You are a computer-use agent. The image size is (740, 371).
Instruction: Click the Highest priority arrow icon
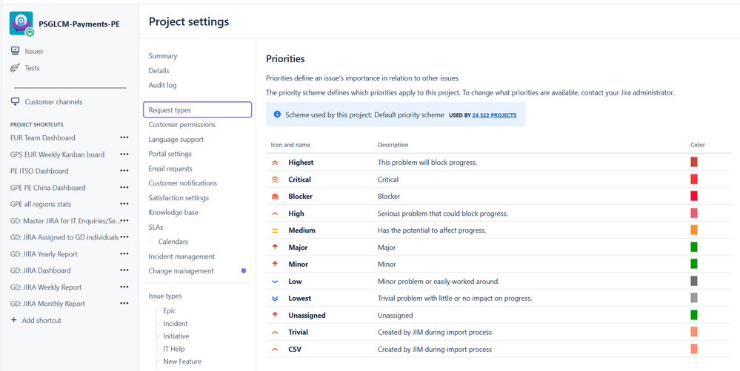pos(276,163)
